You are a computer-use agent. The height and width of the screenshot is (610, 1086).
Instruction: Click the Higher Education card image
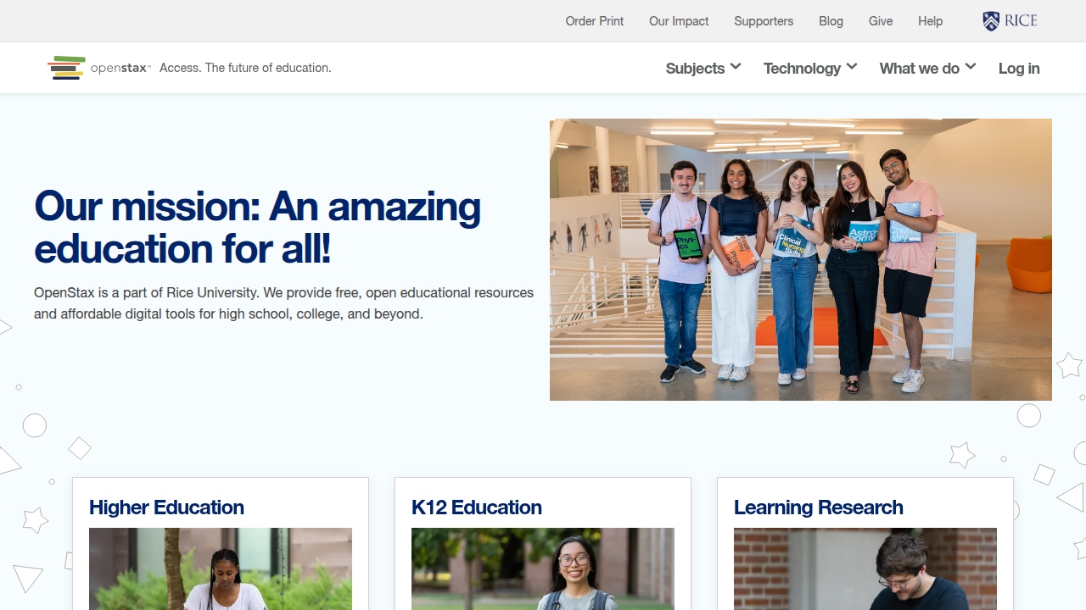[221, 568]
